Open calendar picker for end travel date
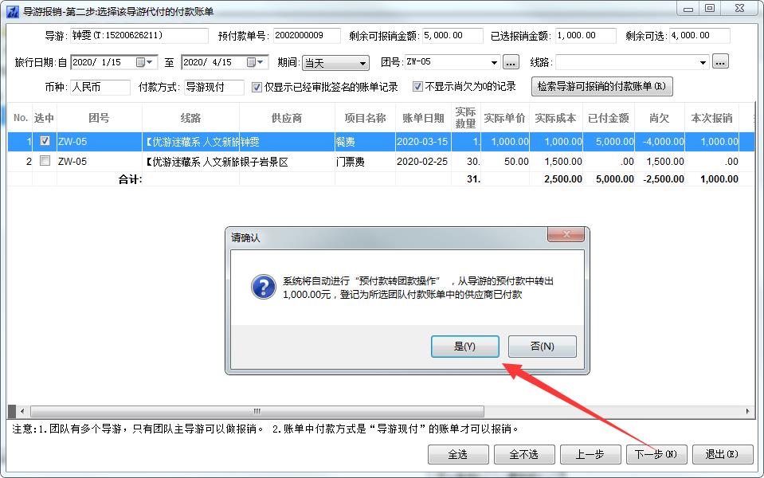Image resolution: width=764 pixels, height=478 pixels. (255, 62)
